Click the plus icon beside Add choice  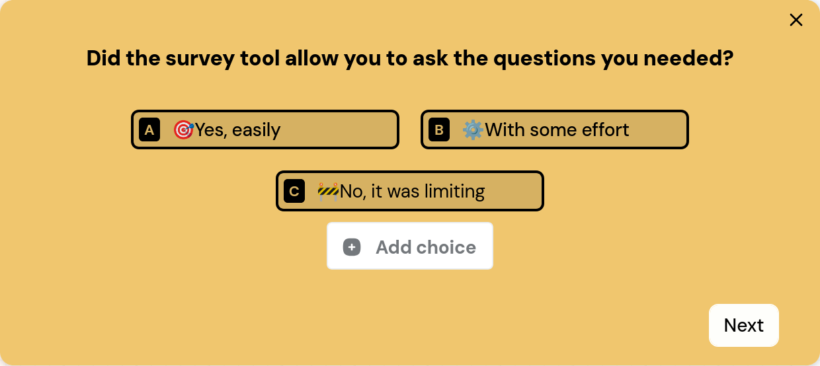(x=352, y=247)
